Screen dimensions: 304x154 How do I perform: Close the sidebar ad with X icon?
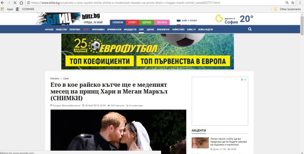pos(245,80)
